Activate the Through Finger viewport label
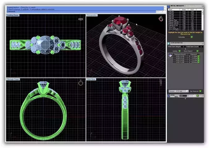 (x=13, y=79)
